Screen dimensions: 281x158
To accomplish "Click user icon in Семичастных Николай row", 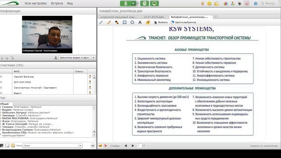I will pos(90,88).
